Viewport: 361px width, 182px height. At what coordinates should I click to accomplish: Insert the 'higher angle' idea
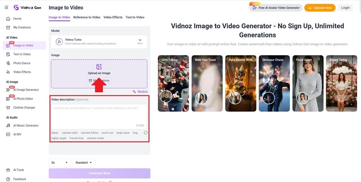[59, 138]
